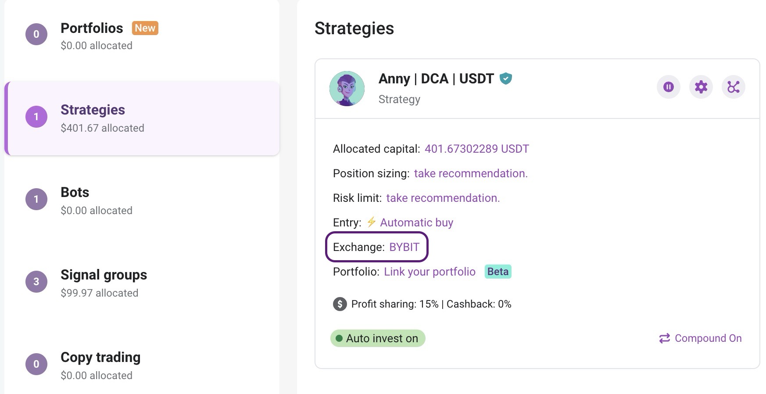The image size is (766, 394).
Task: Click the verified shield badge icon
Action: click(506, 79)
